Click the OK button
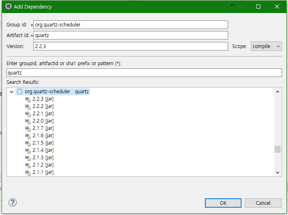 [223, 203]
